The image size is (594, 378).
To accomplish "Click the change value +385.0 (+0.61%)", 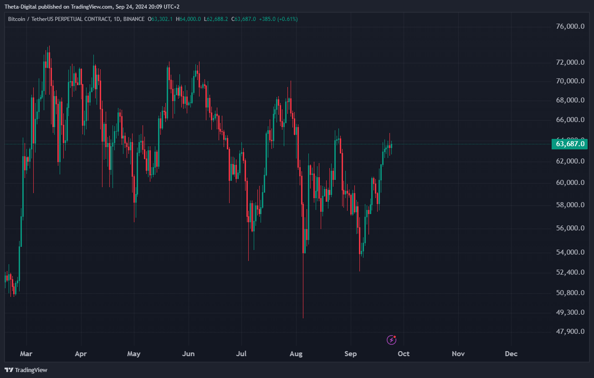I will (x=278, y=19).
